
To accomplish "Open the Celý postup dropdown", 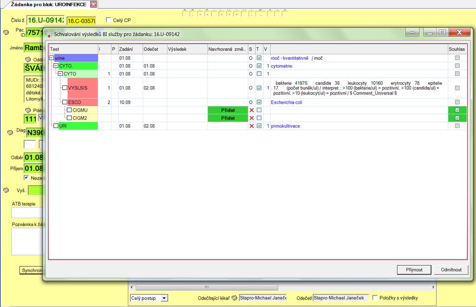I will (x=164, y=298).
